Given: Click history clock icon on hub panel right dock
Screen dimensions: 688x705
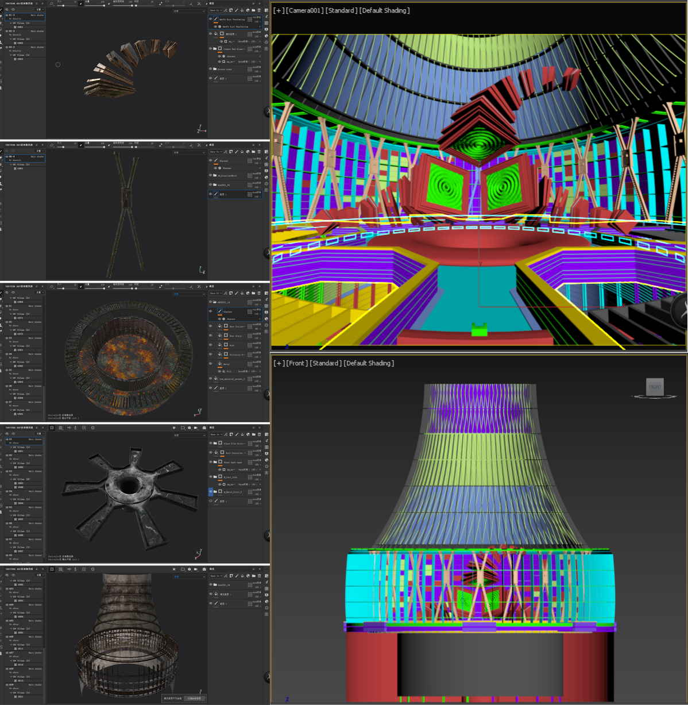Looking at the screenshot, I should [266, 466].
